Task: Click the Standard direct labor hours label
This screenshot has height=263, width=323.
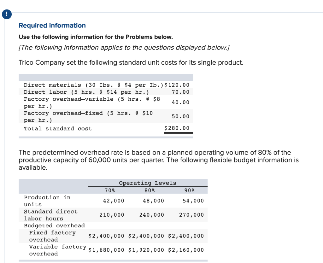Action: [x=50, y=215]
